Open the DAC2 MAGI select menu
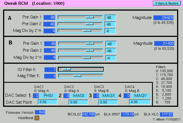This screenshot has height=123, width=183. coord(79,96)
